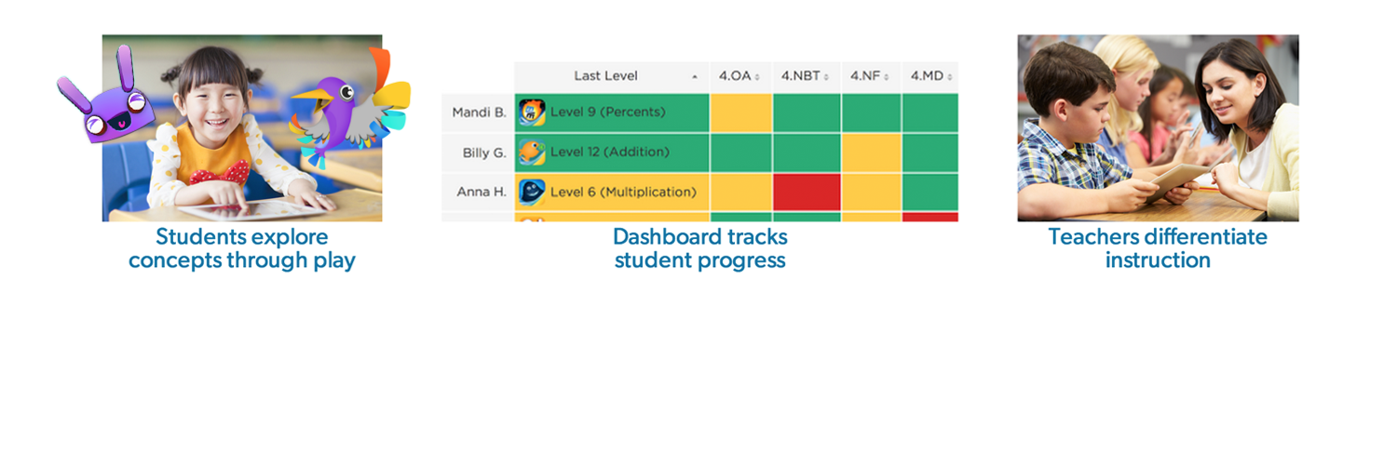Select the Anna H. student name
The width and height of the screenshot is (1397, 465).
(x=481, y=193)
